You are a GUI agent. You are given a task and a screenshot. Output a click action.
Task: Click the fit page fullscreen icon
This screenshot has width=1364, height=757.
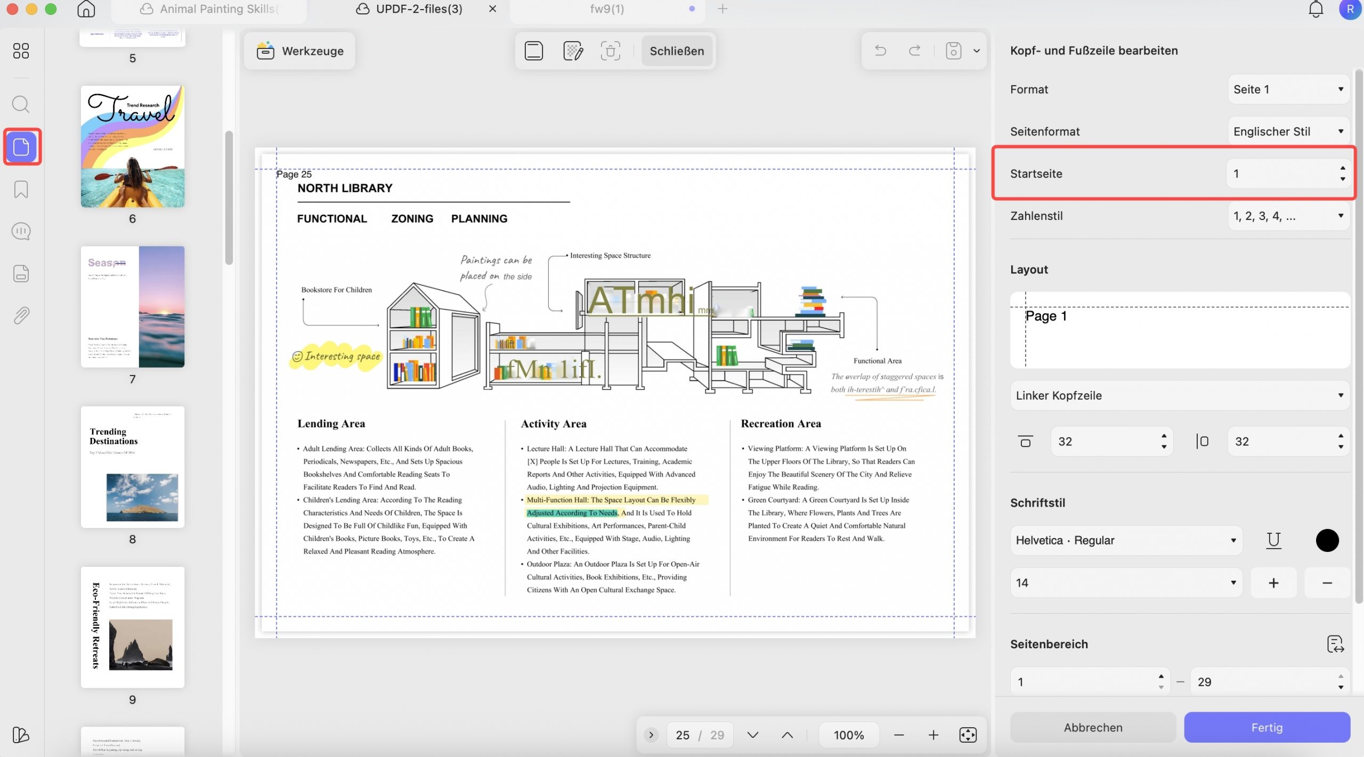(x=968, y=735)
